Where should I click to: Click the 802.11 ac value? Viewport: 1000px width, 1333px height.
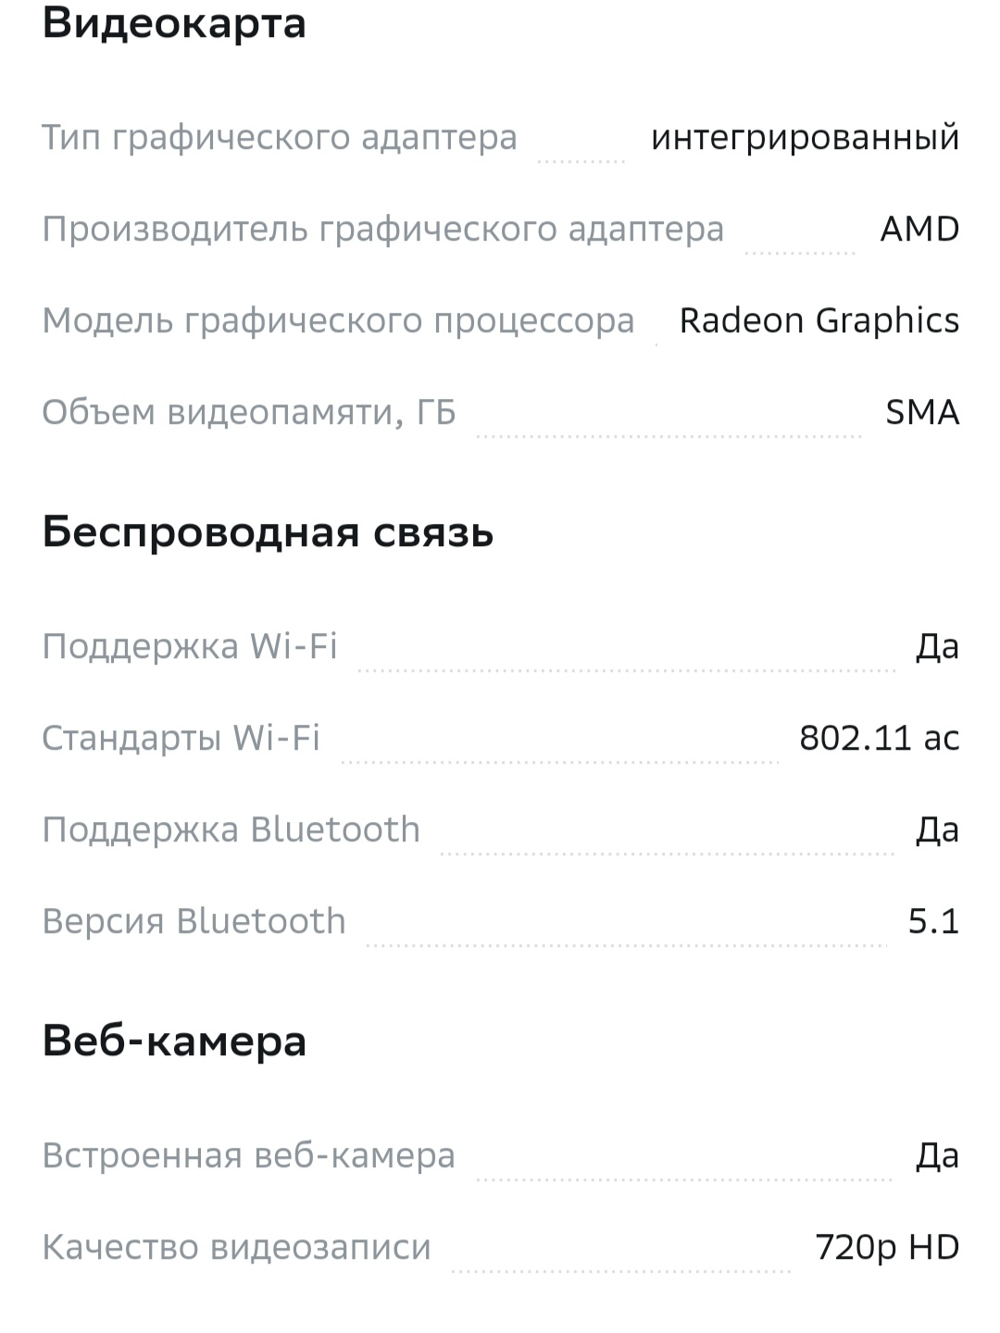coord(879,738)
